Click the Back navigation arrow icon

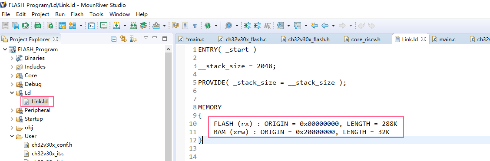(324, 26)
